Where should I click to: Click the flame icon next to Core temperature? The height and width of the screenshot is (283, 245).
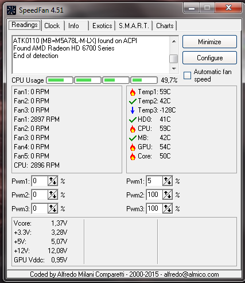[133, 156]
